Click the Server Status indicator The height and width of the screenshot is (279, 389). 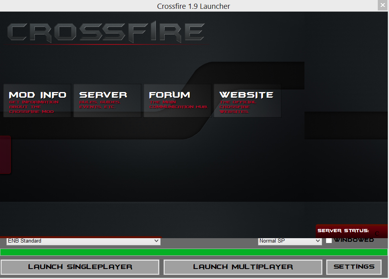click(x=351, y=231)
